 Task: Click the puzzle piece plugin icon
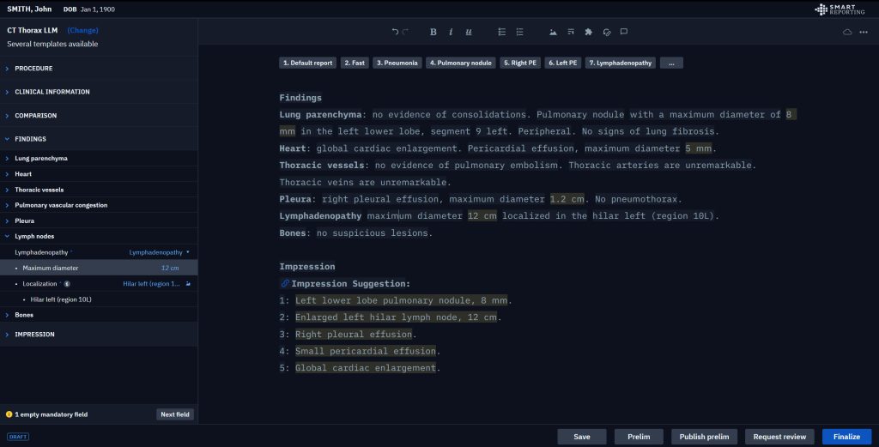(588, 32)
